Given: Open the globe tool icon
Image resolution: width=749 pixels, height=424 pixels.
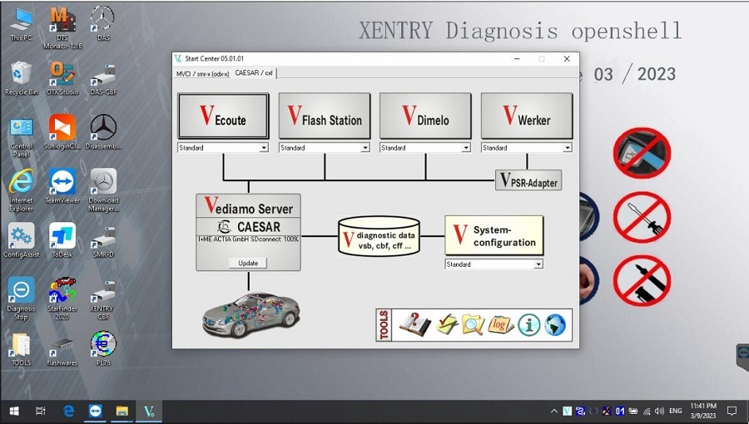Looking at the screenshot, I should (x=555, y=325).
